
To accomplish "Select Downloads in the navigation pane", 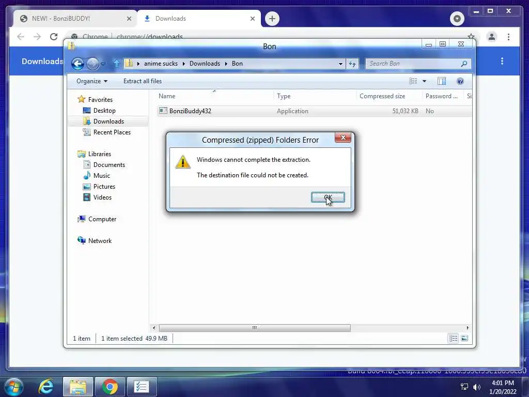I will [x=108, y=121].
